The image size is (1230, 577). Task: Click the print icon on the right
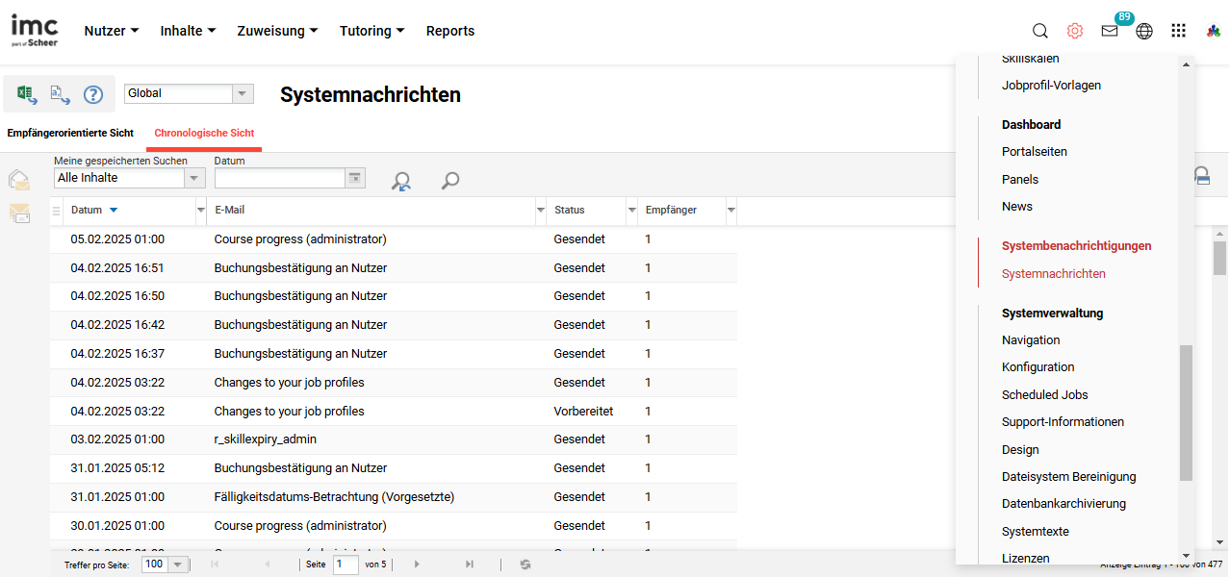[1202, 177]
